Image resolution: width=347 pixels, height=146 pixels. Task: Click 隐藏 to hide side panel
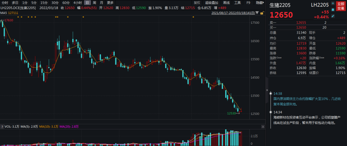(x=260, y=3)
